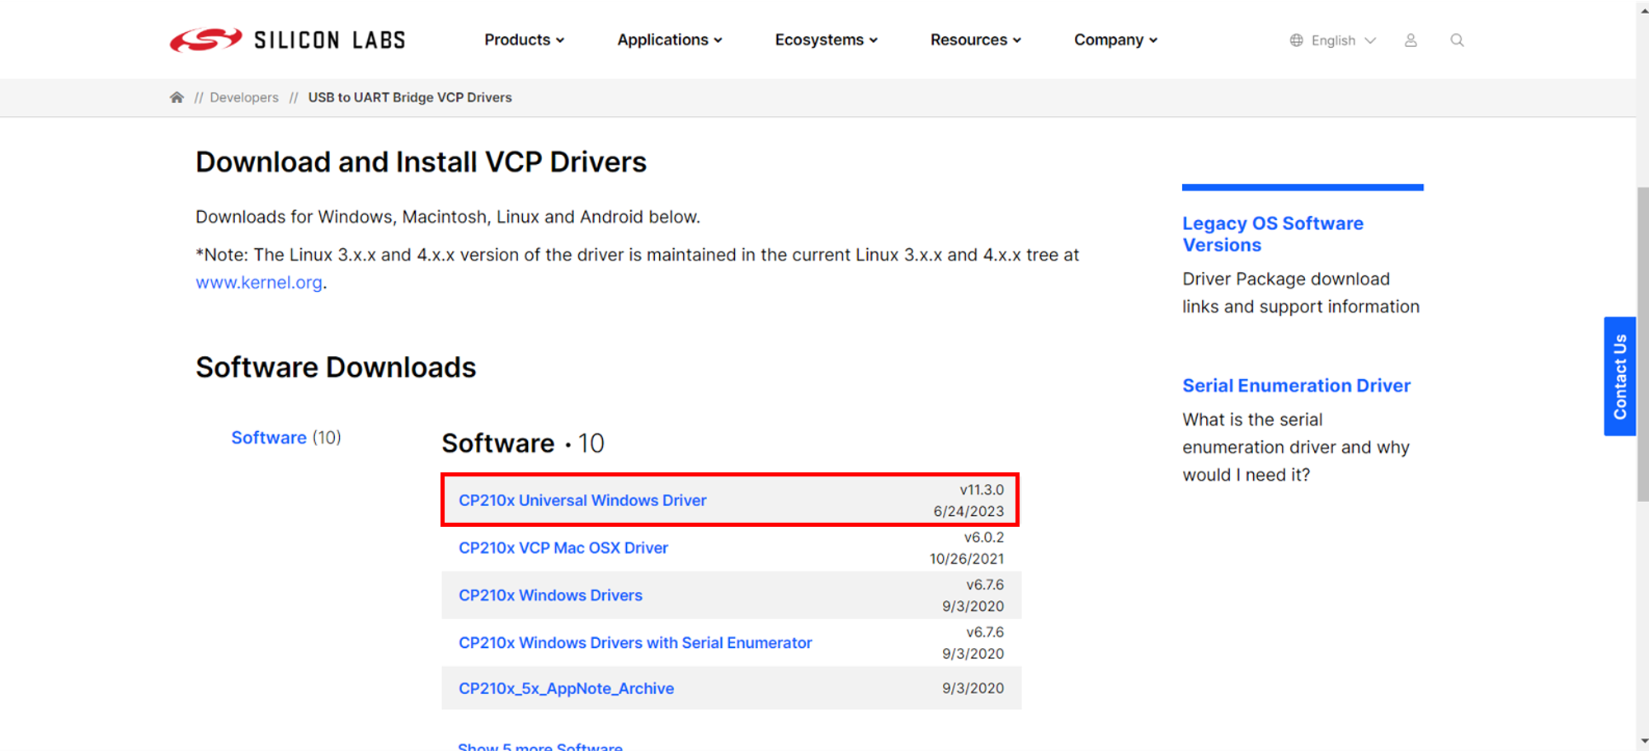Expand the Ecosystems menu
This screenshot has height=751, width=1649.
[x=827, y=40]
